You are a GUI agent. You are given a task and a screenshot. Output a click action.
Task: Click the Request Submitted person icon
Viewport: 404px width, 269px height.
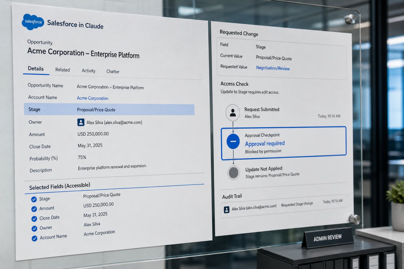point(233,113)
